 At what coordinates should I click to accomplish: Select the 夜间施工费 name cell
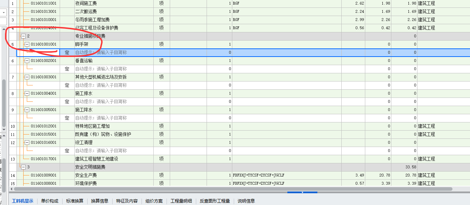(x=114, y=3)
